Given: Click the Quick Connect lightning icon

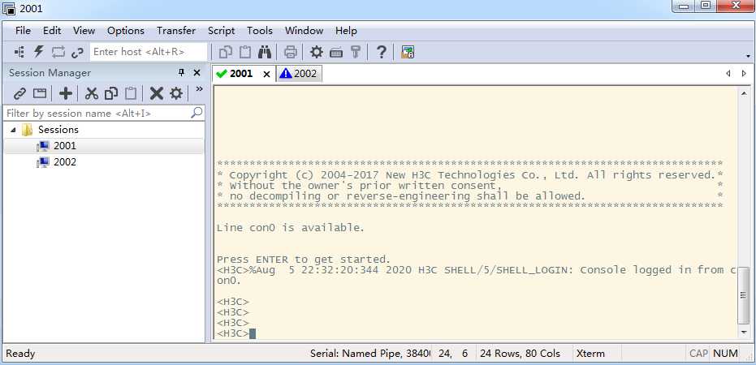Looking at the screenshot, I should (x=39, y=52).
